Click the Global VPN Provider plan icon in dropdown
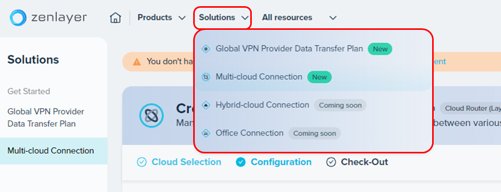501x192 pixels. 206,49
